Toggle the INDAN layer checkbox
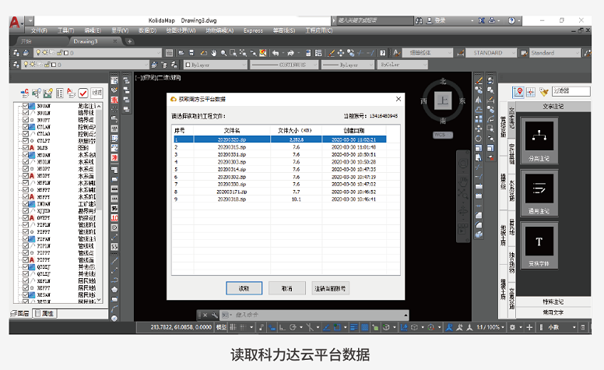604x370 pixels. tap(26, 204)
